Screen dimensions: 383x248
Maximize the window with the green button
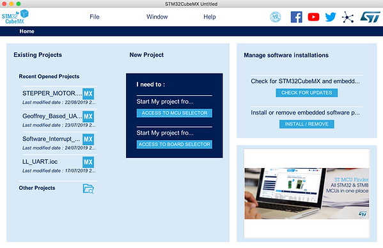[x=19, y=4]
